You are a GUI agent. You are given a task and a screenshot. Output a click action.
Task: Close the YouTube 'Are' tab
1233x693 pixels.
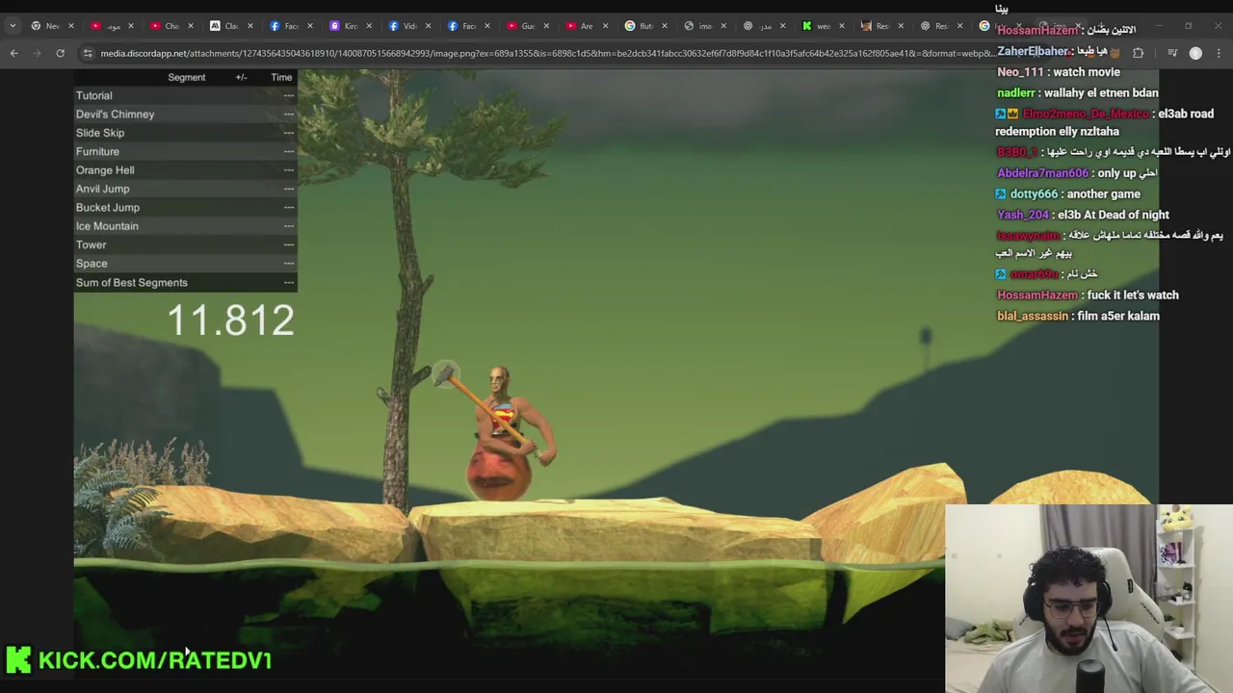click(605, 26)
